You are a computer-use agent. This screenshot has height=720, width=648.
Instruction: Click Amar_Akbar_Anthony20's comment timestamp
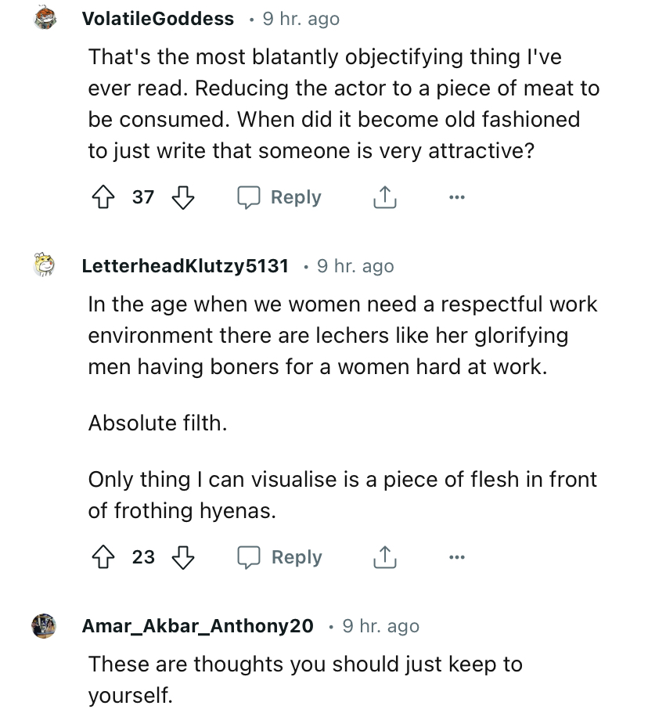click(380, 626)
